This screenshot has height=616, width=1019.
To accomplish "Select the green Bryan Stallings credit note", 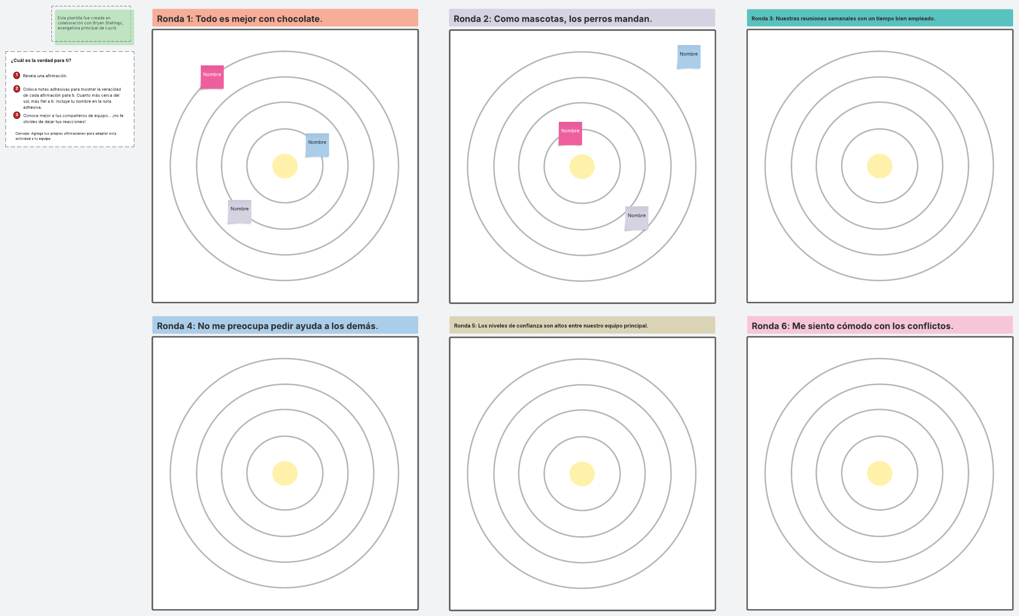I will [94, 27].
